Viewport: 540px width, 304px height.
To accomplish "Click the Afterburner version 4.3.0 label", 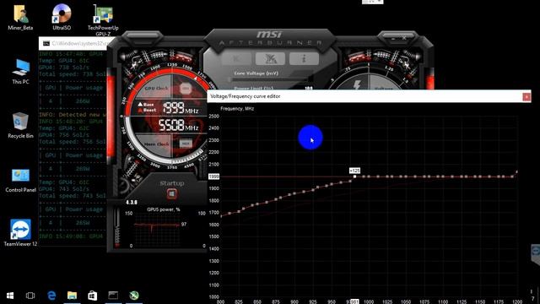I will pyautogui.click(x=132, y=203).
